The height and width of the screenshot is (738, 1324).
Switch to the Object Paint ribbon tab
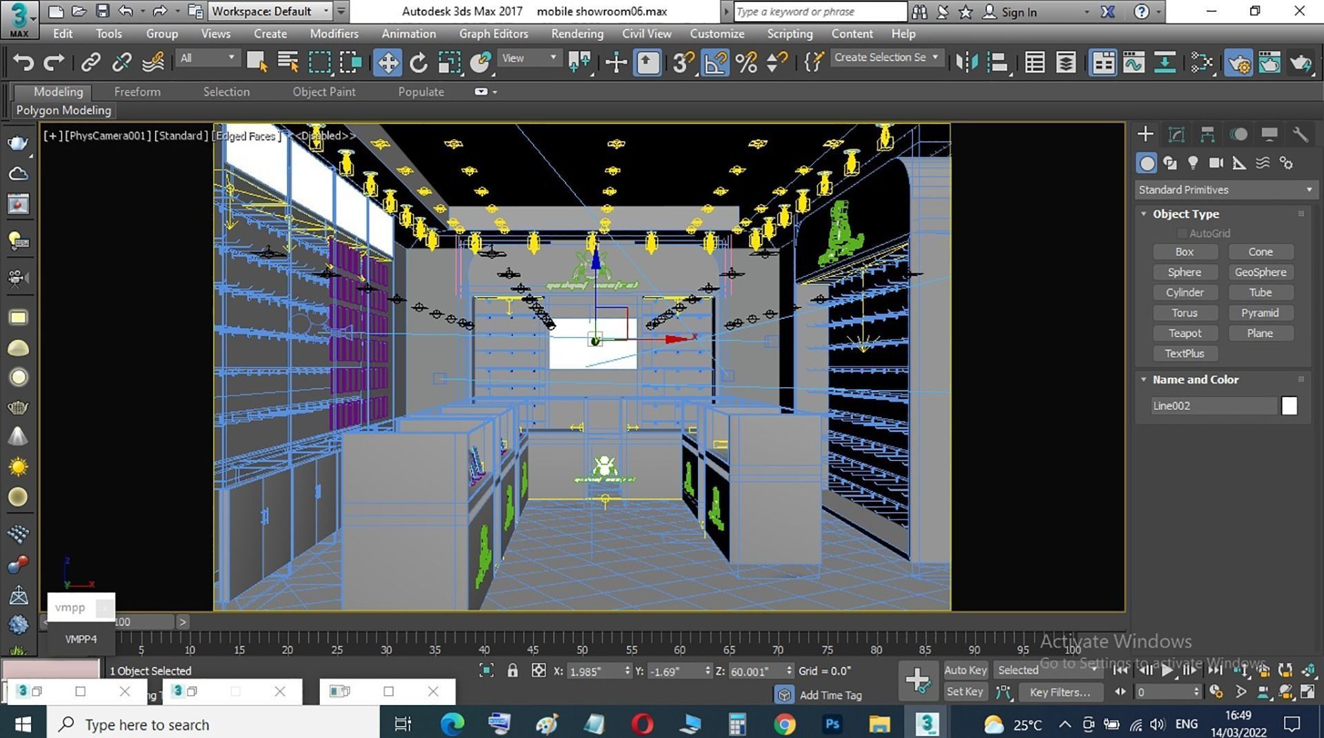coord(324,92)
